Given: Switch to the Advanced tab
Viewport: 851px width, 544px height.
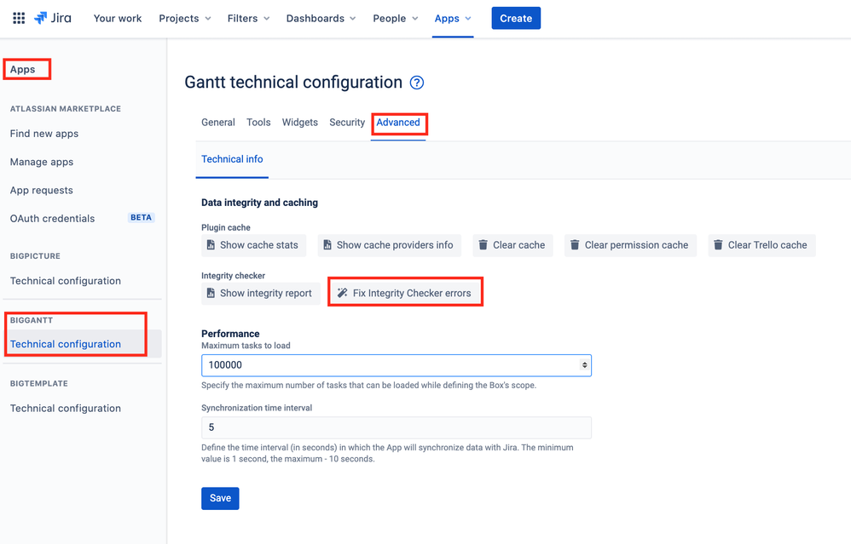Looking at the screenshot, I should pos(398,123).
